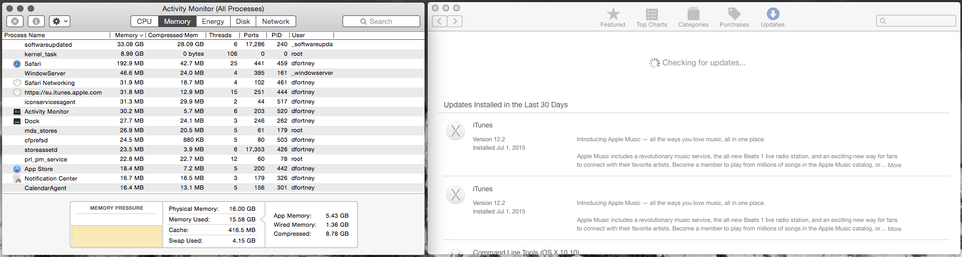Open the Energy tab

point(213,21)
